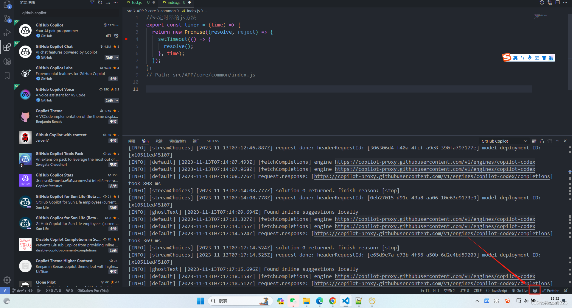Open the '空格: 2' indentation setting
Viewport: 572px width, 308px height.
tap(449, 290)
